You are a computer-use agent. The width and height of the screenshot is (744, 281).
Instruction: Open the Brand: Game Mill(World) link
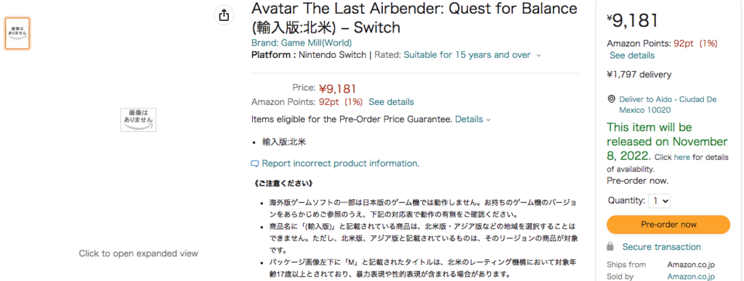coord(302,43)
